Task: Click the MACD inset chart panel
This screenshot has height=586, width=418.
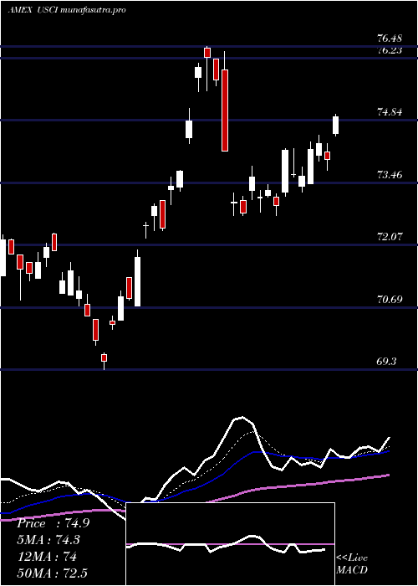Action: pyautogui.click(x=230, y=544)
